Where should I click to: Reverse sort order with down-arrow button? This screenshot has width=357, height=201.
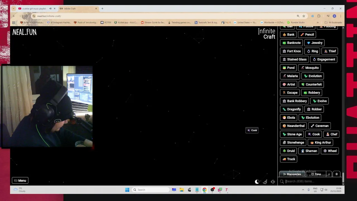click(x=329, y=174)
